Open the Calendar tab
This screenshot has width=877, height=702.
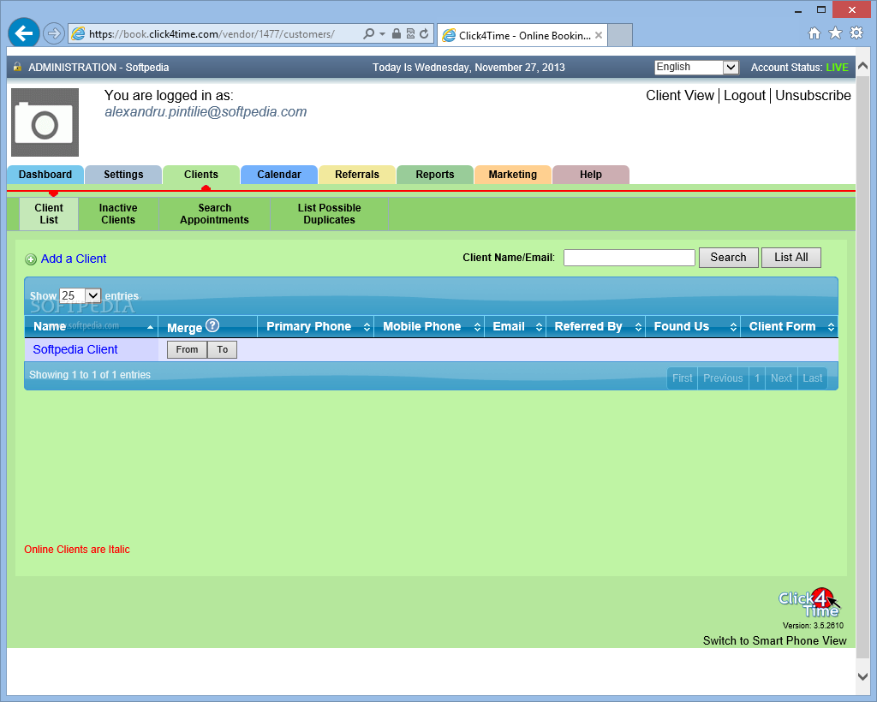278,175
